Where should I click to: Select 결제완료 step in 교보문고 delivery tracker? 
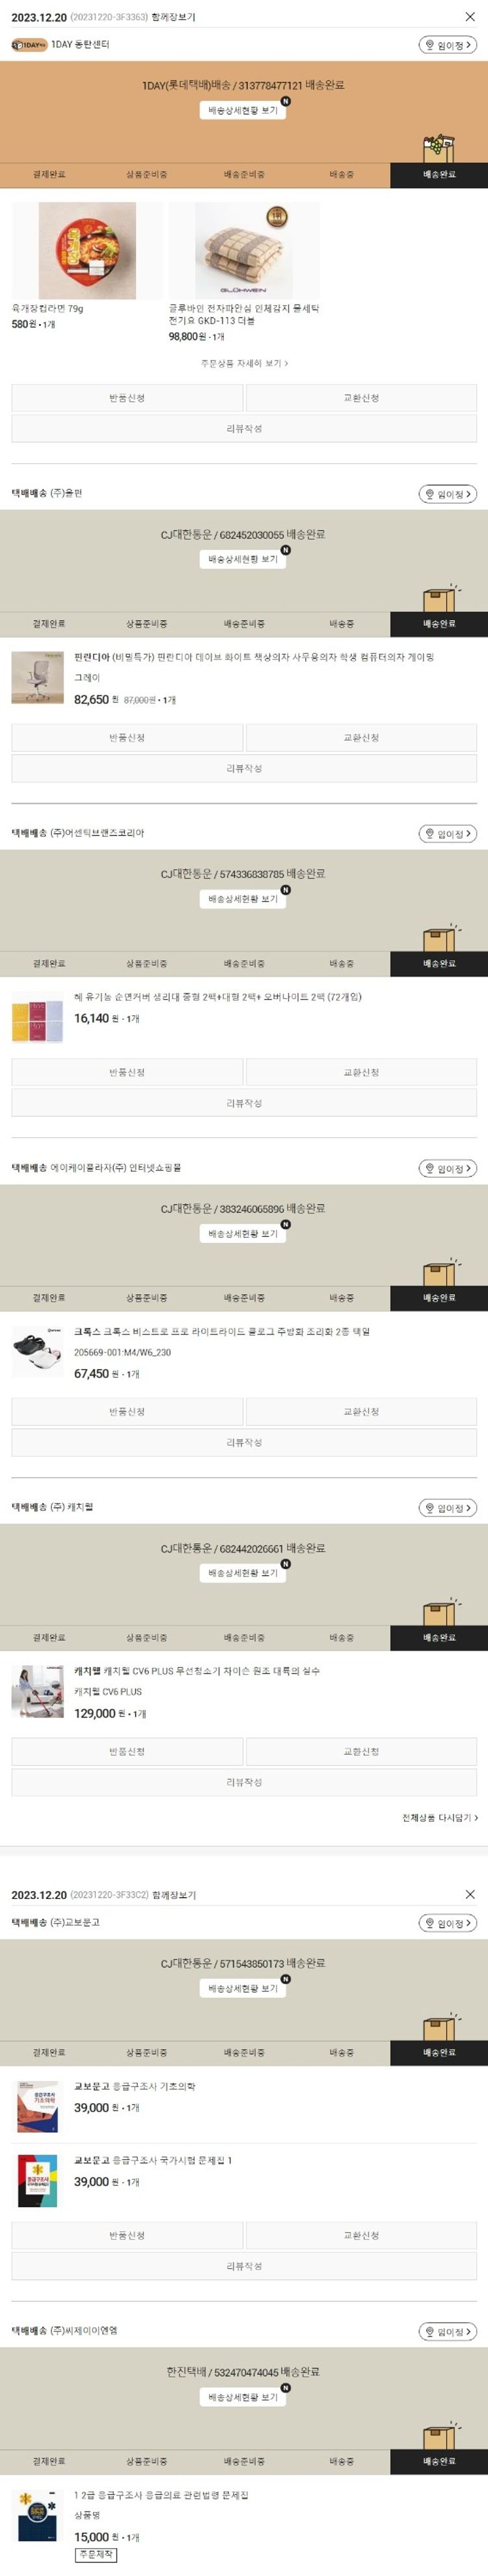tap(49, 2052)
